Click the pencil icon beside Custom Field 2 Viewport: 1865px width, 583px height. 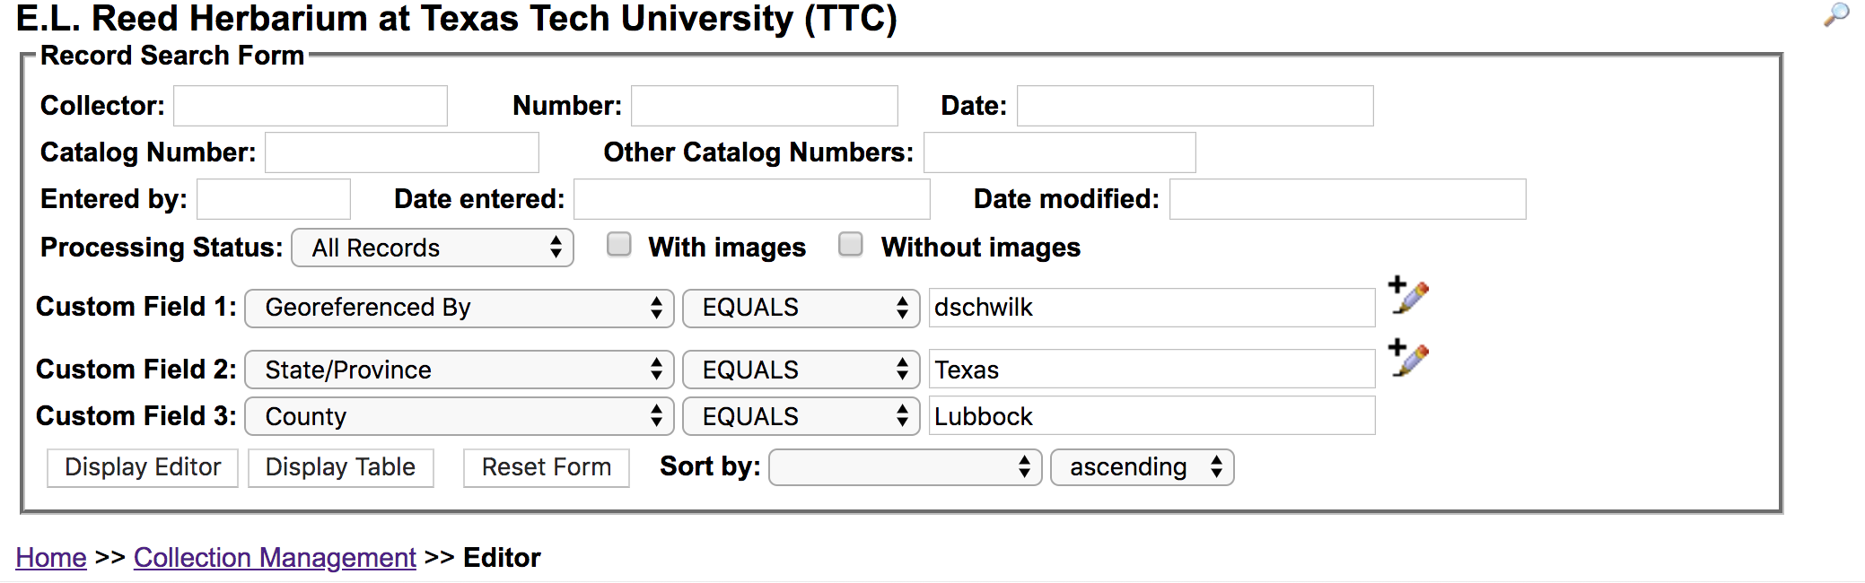[1408, 358]
